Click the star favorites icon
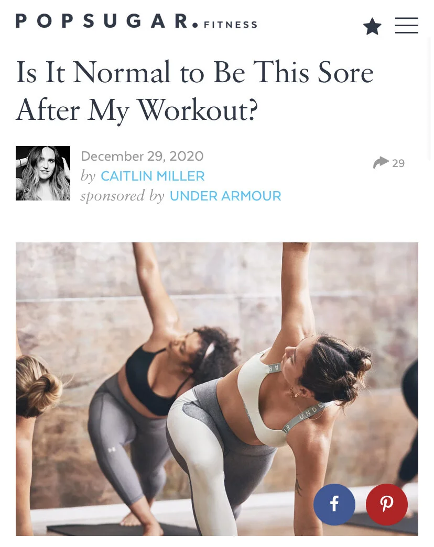 [x=372, y=27]
